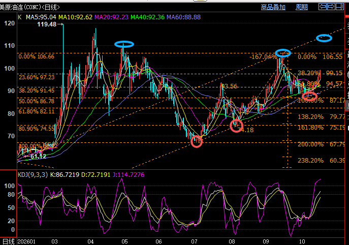Click the K label before the MA values
Screen dimensions: 349x245
20,17
